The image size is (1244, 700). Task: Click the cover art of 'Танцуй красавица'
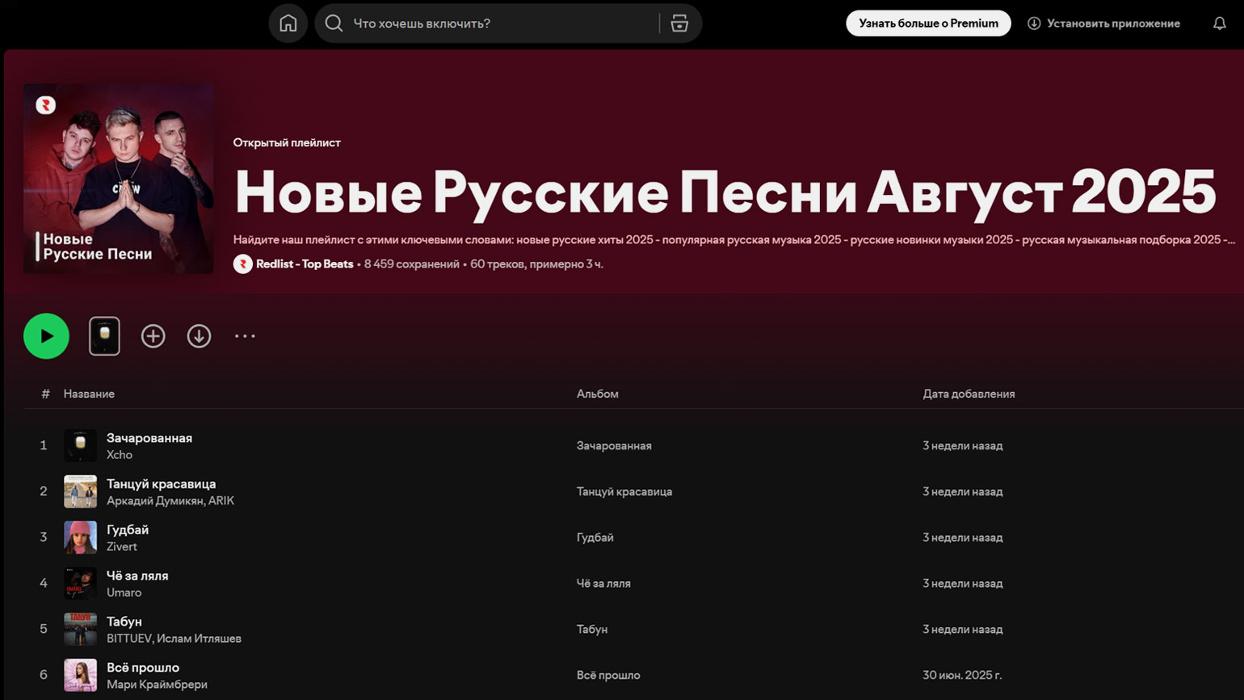(80, 491)
